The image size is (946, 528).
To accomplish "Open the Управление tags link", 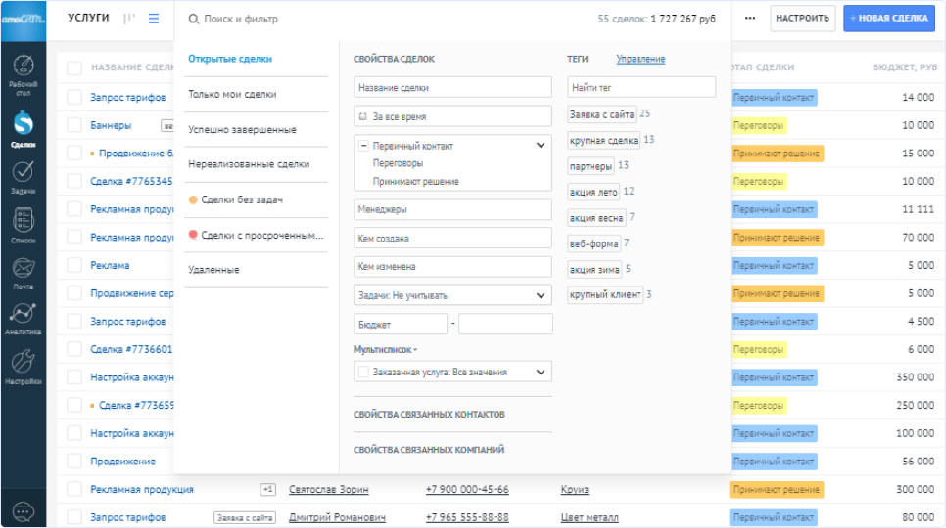I will coord(640,59).
